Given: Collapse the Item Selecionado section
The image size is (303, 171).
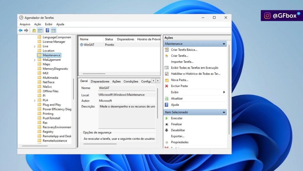Looking at the screenshot, I should (x=224, y=112).
